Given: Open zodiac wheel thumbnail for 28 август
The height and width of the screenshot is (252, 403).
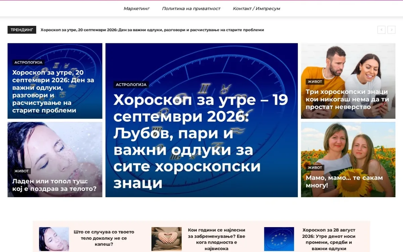Looking at the screenshot, I should [279, 239].
